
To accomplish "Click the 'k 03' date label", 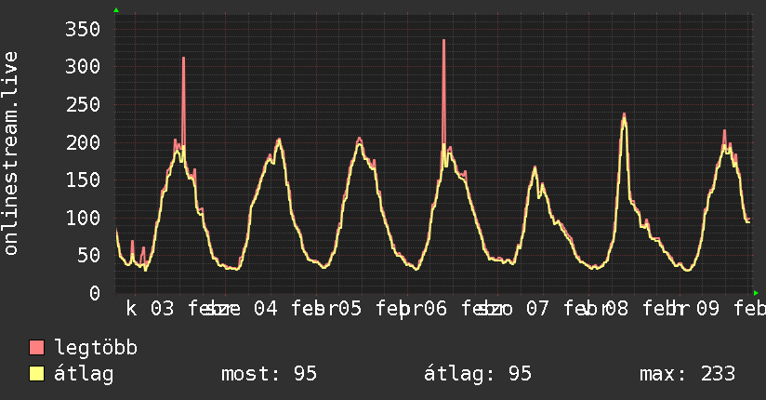I will 150,309.
